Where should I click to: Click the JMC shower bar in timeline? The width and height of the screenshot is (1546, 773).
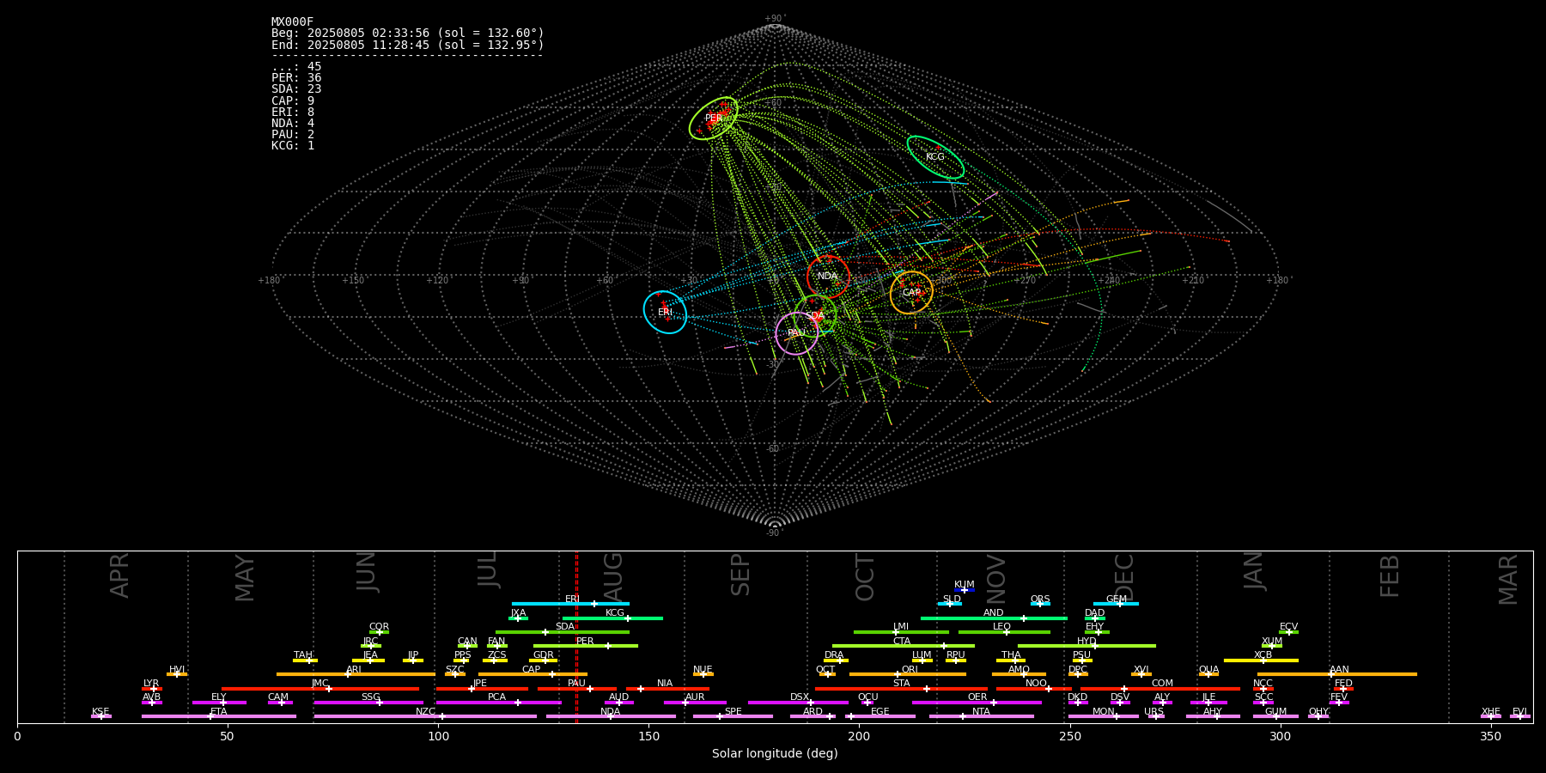click(x=320, y=688)
